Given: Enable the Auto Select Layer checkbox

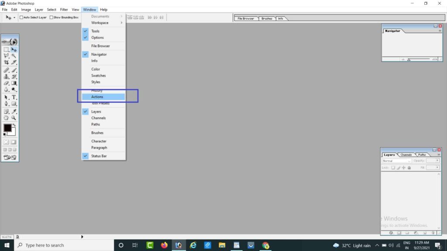Looking at the screenshot, I should tap(21, 17).
